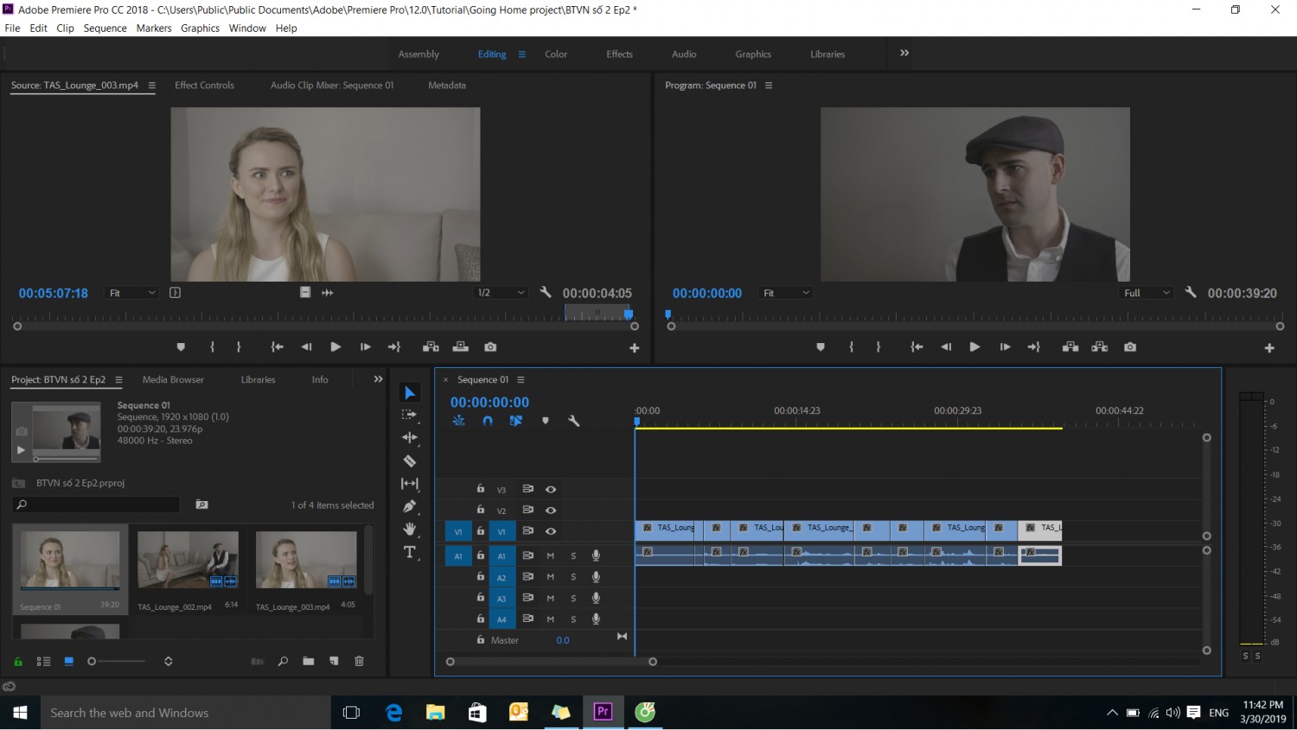Select the Hand tool
The width and height of the screenshot is (1297, 730).
tap(410, 529)
